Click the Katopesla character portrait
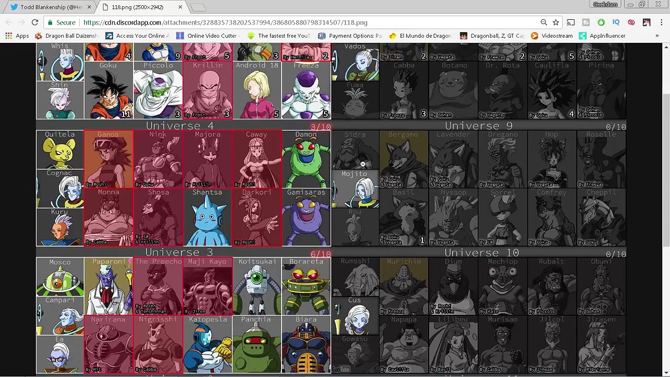 [x=207, y=344]
